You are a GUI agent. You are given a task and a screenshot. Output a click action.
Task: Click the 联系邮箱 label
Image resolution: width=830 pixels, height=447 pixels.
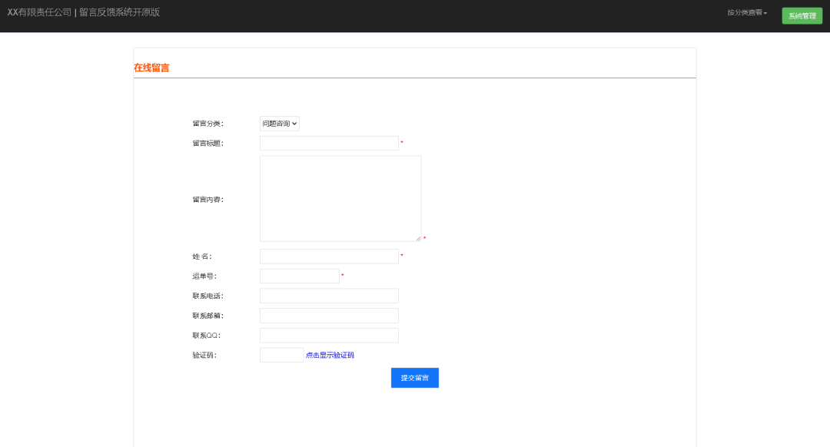pyautogui.click(x=207, y=316)
